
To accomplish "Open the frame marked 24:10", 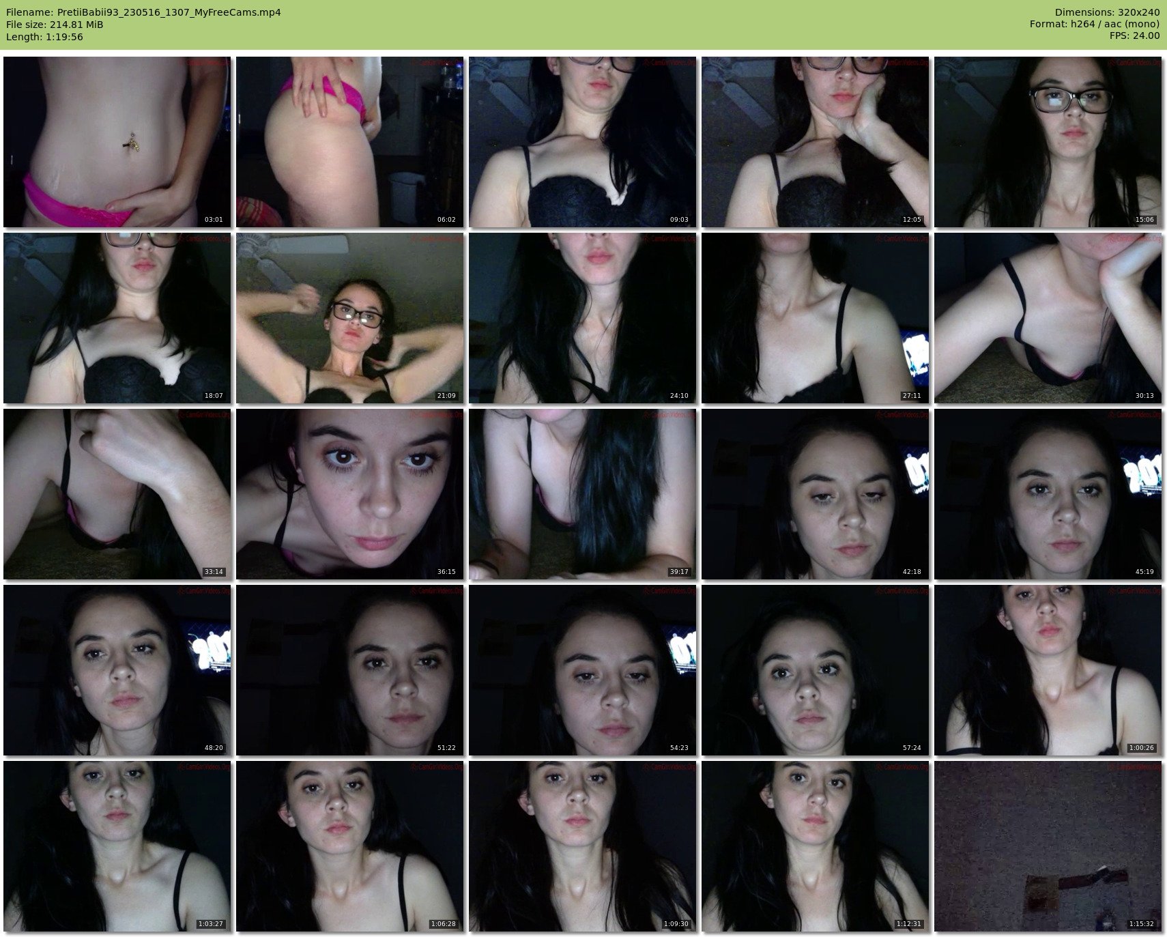I will point(582,318).
